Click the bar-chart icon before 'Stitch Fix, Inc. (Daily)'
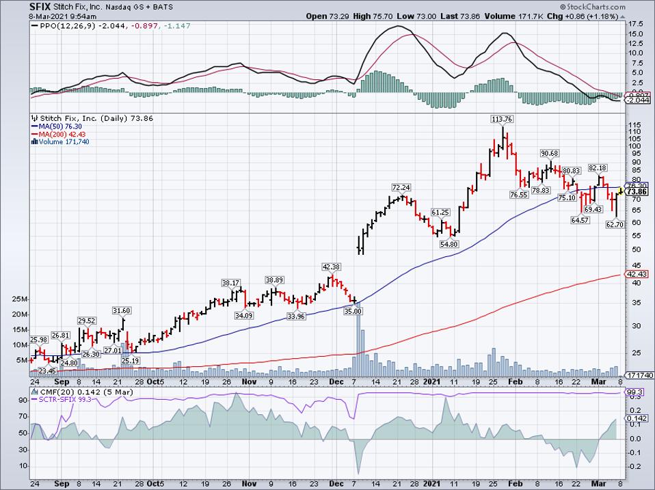 (x=35, y=118)
